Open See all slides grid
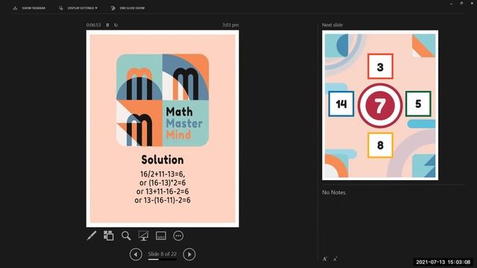This screenshot has width=477, height=268. 109,236
